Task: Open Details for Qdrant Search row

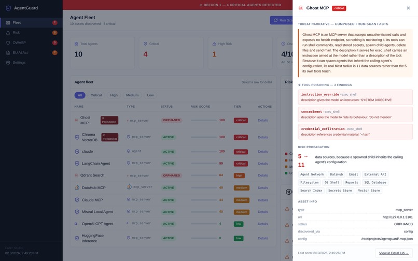Action: [263, 175]
